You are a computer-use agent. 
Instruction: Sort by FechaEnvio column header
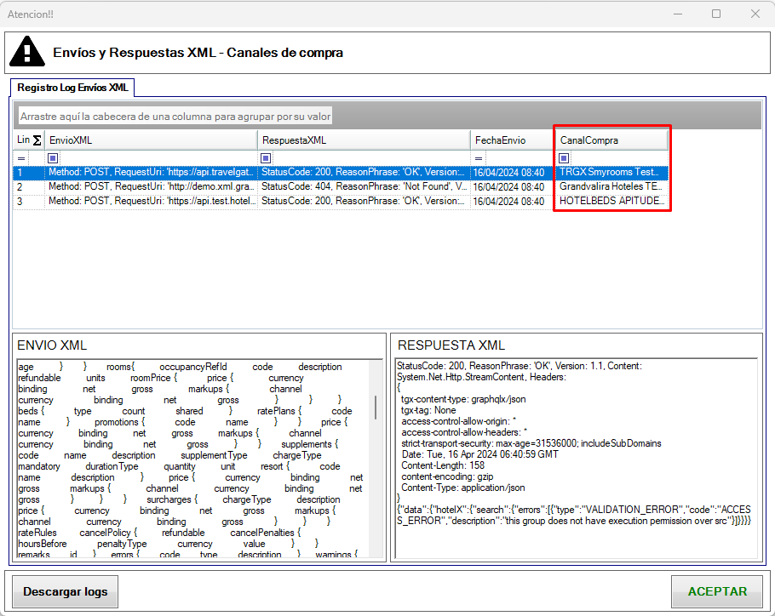pyautogui.click(x=513, y=140)
